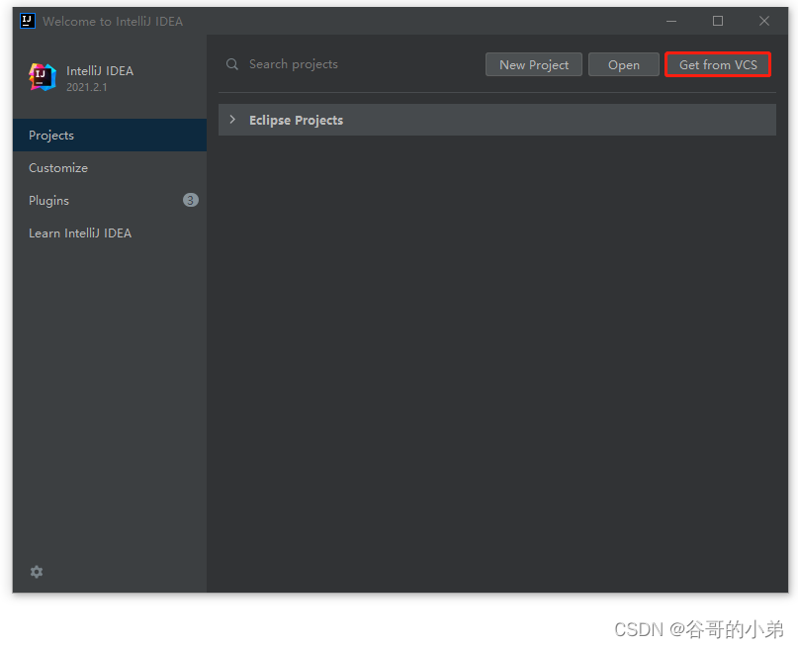Open the settings gear in the sidebar

(37, 572)
